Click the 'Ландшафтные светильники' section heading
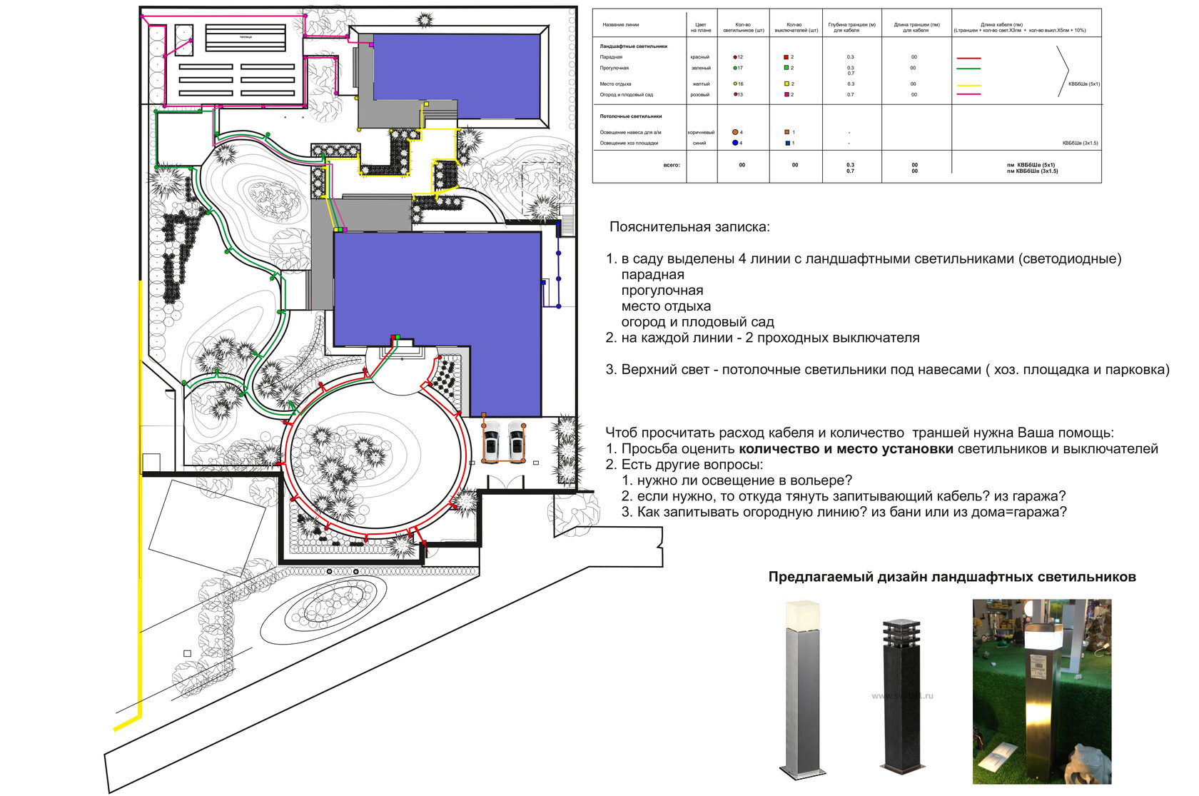This screenshot has height=796, width=1199. tap(634, 46)
